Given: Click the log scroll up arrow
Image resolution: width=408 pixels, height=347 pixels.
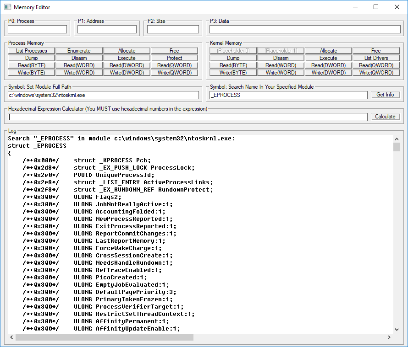Looking at the screenshot, I should tap(397, 139).
